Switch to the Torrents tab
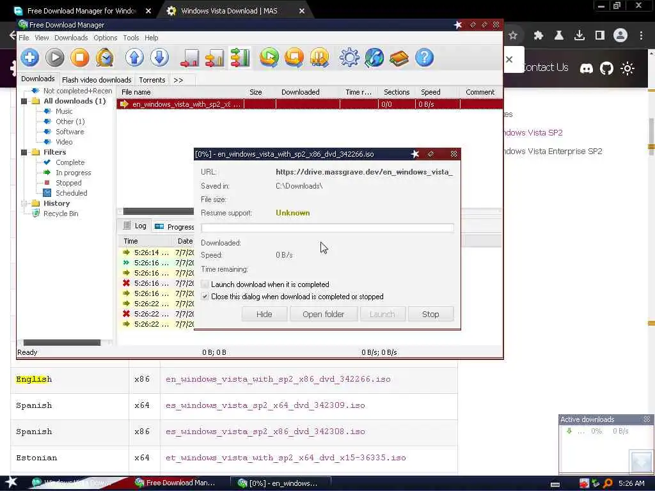 (152, 80)
